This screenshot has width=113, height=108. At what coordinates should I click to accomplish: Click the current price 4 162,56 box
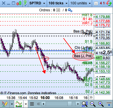[104, 53]
